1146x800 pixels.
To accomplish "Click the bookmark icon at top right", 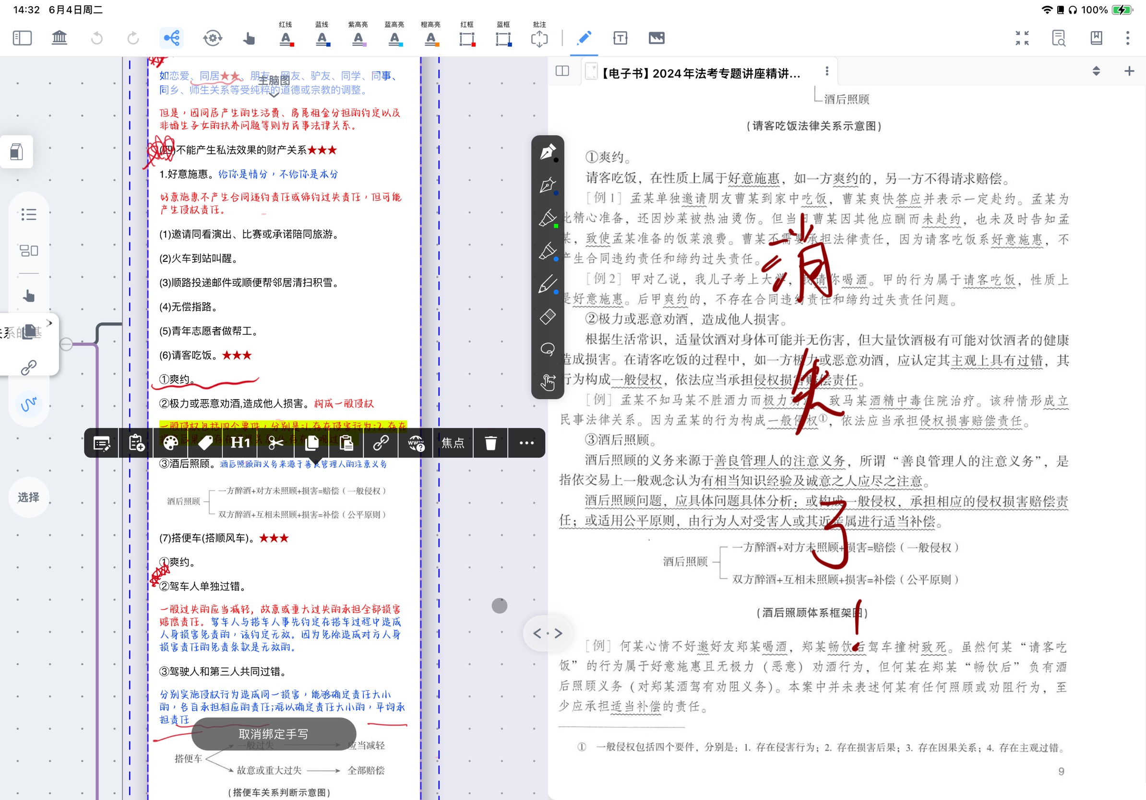I will tap(1096, 38).
